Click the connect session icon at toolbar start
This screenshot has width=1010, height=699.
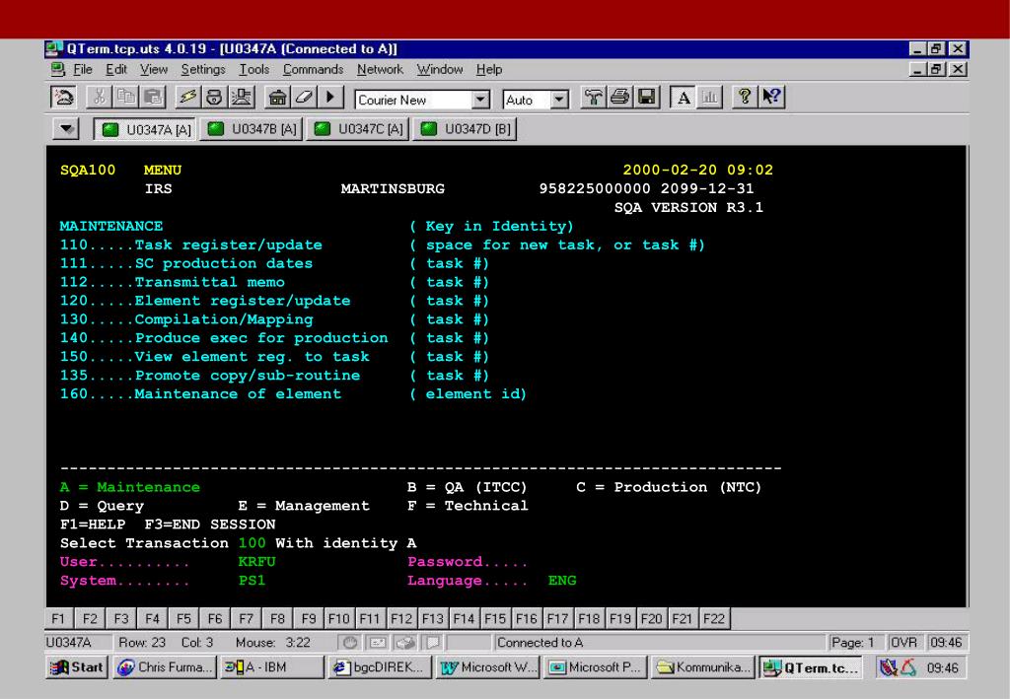(x=64, y=98)
